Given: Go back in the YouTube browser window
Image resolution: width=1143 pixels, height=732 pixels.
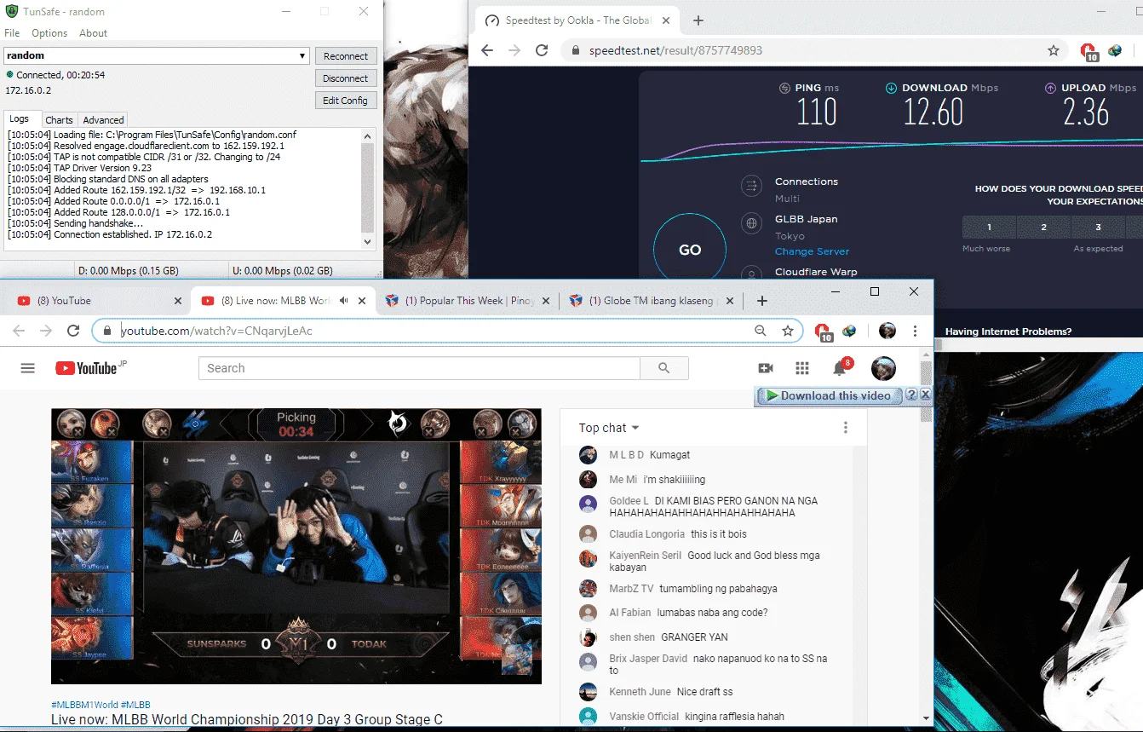Looking at the screenshot, I should click(19, 331).
